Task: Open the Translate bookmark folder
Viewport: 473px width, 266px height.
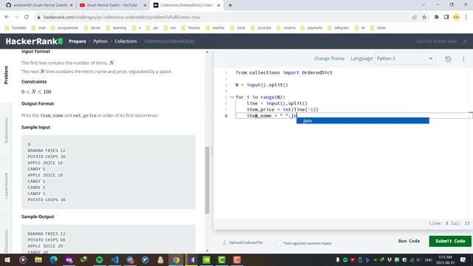Action: click(16, 28)
